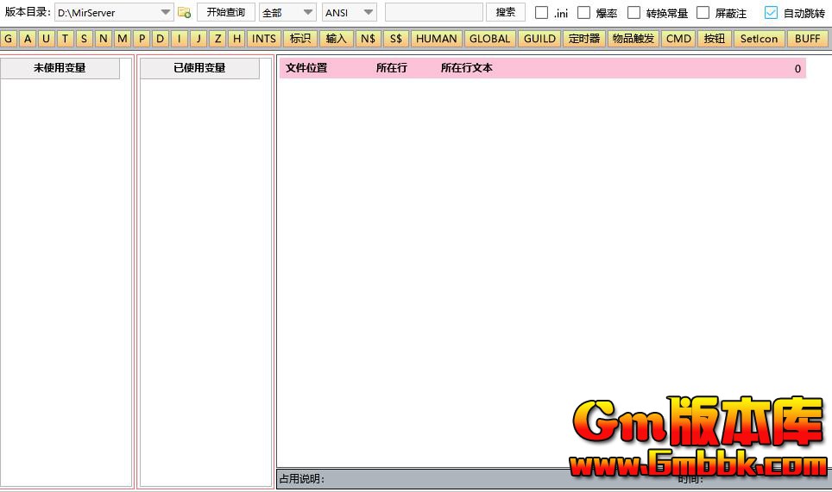
Task: Click the browse folder icon
Action: click(x=184, y=12)
